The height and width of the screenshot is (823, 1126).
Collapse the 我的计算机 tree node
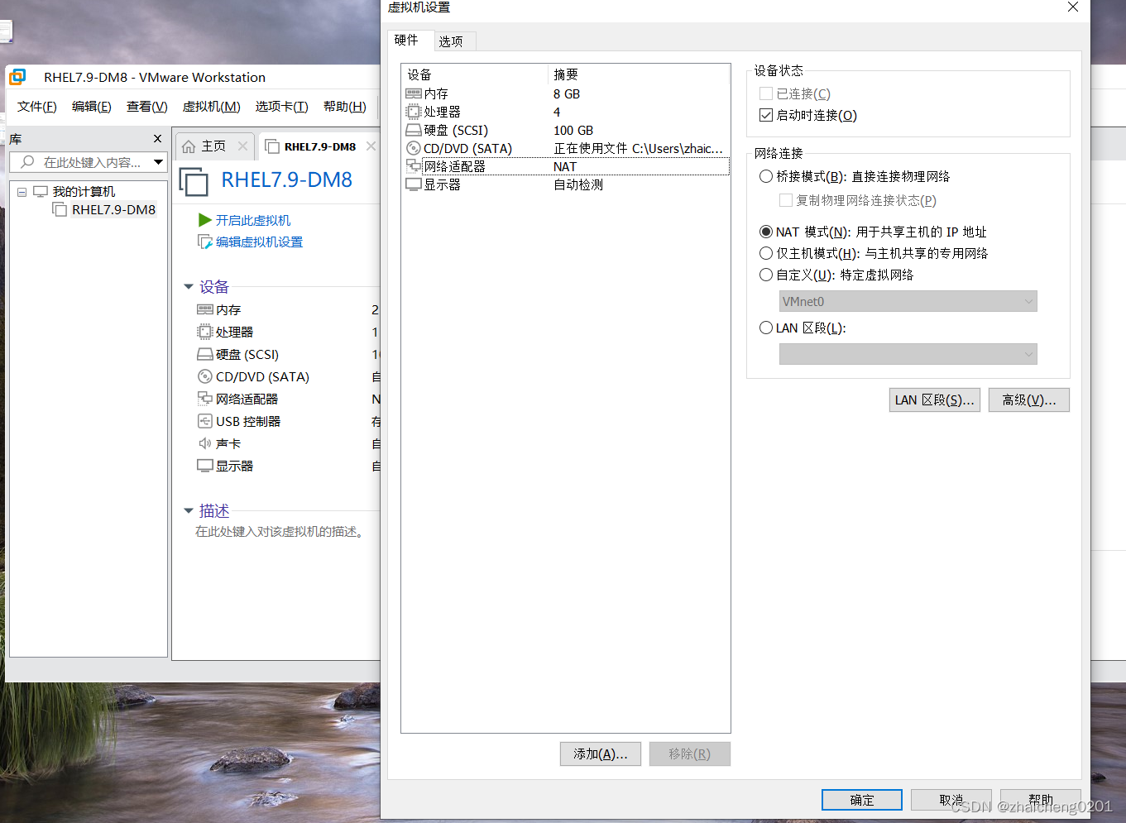(22, 192)
